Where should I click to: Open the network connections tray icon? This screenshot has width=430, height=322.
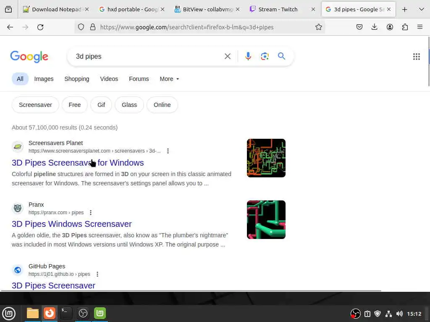pos(388,314)
